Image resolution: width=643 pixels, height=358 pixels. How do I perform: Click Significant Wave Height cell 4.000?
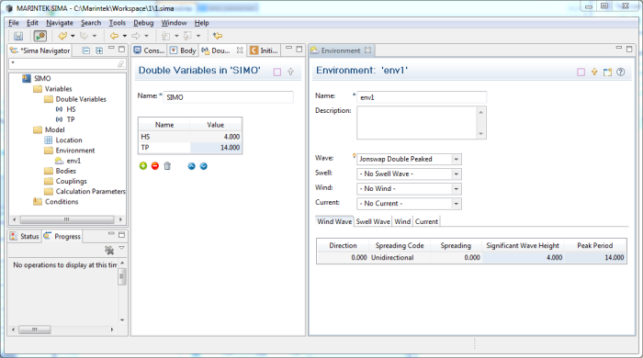tap(523, 258)
